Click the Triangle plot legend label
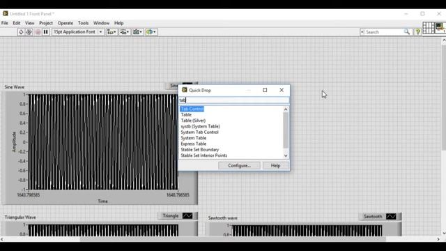 point(170,216)
